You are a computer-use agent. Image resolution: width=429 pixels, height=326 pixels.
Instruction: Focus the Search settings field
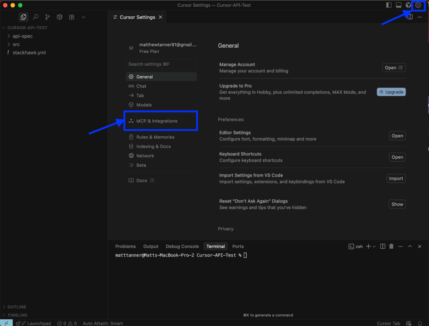161,64
